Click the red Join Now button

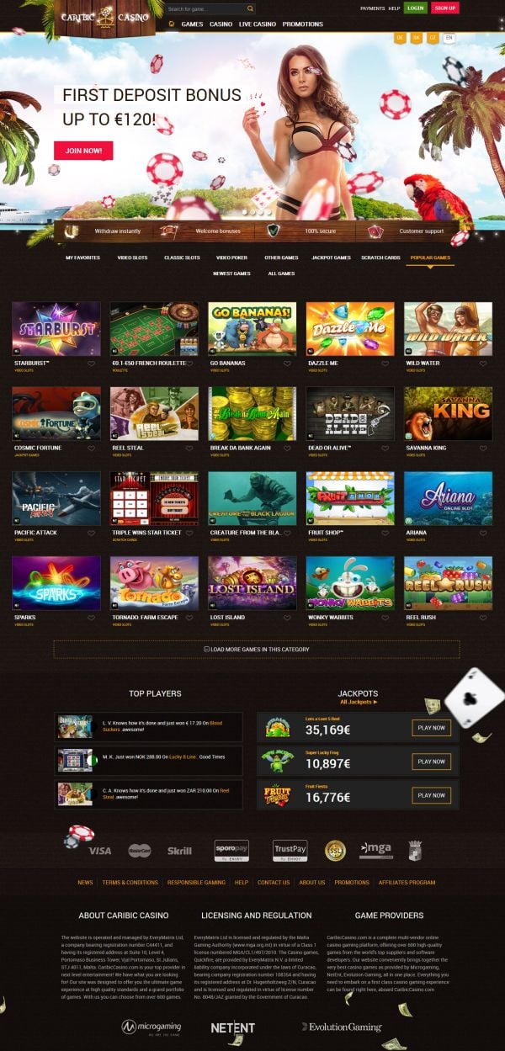83,151
